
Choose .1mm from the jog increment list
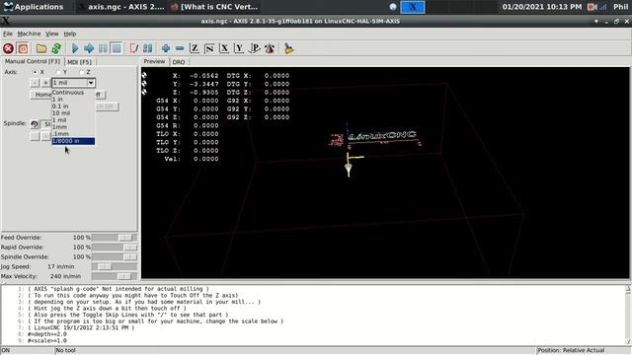coord(73,134)
